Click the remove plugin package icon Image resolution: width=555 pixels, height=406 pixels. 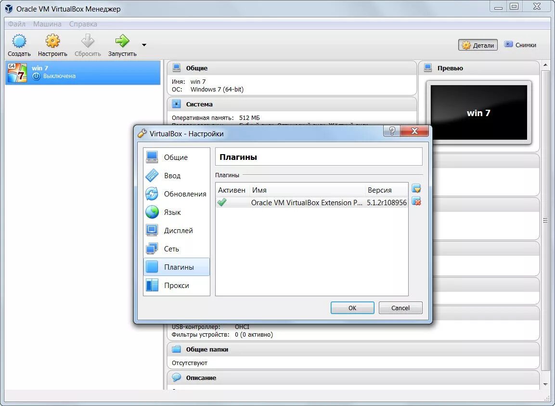416,201
